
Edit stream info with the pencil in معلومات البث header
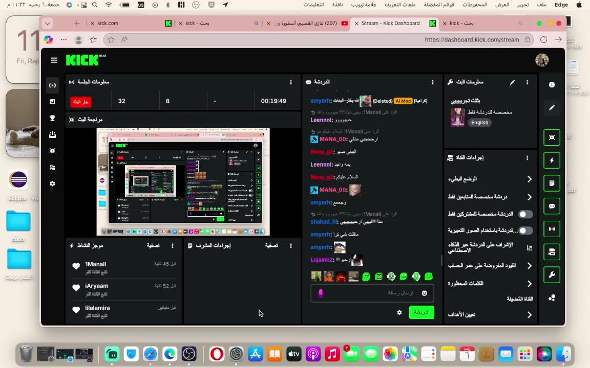513,82
